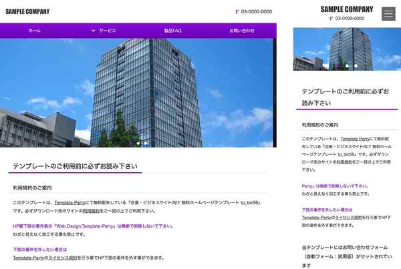401x269 pixels.
Task: Open 利用規約 link in desktop paragraph
Action: 92,211
